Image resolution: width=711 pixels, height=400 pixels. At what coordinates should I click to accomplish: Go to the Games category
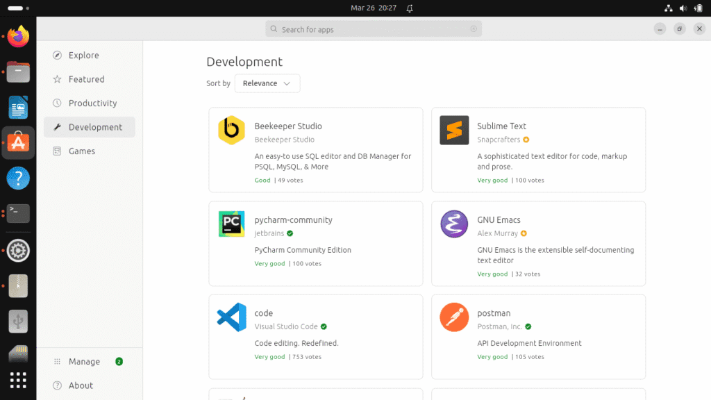(90, 151)
